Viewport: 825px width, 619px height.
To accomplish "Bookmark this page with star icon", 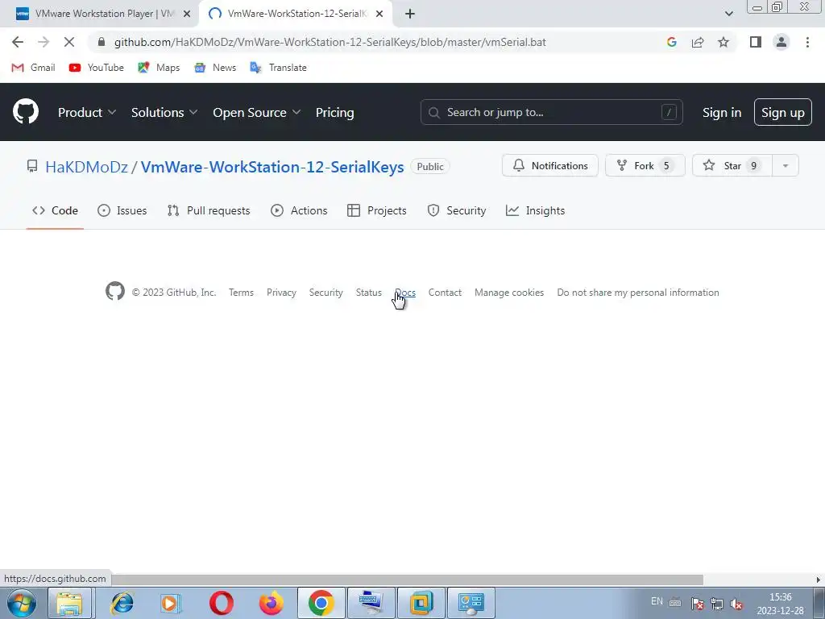I will [x=723, y=42].
